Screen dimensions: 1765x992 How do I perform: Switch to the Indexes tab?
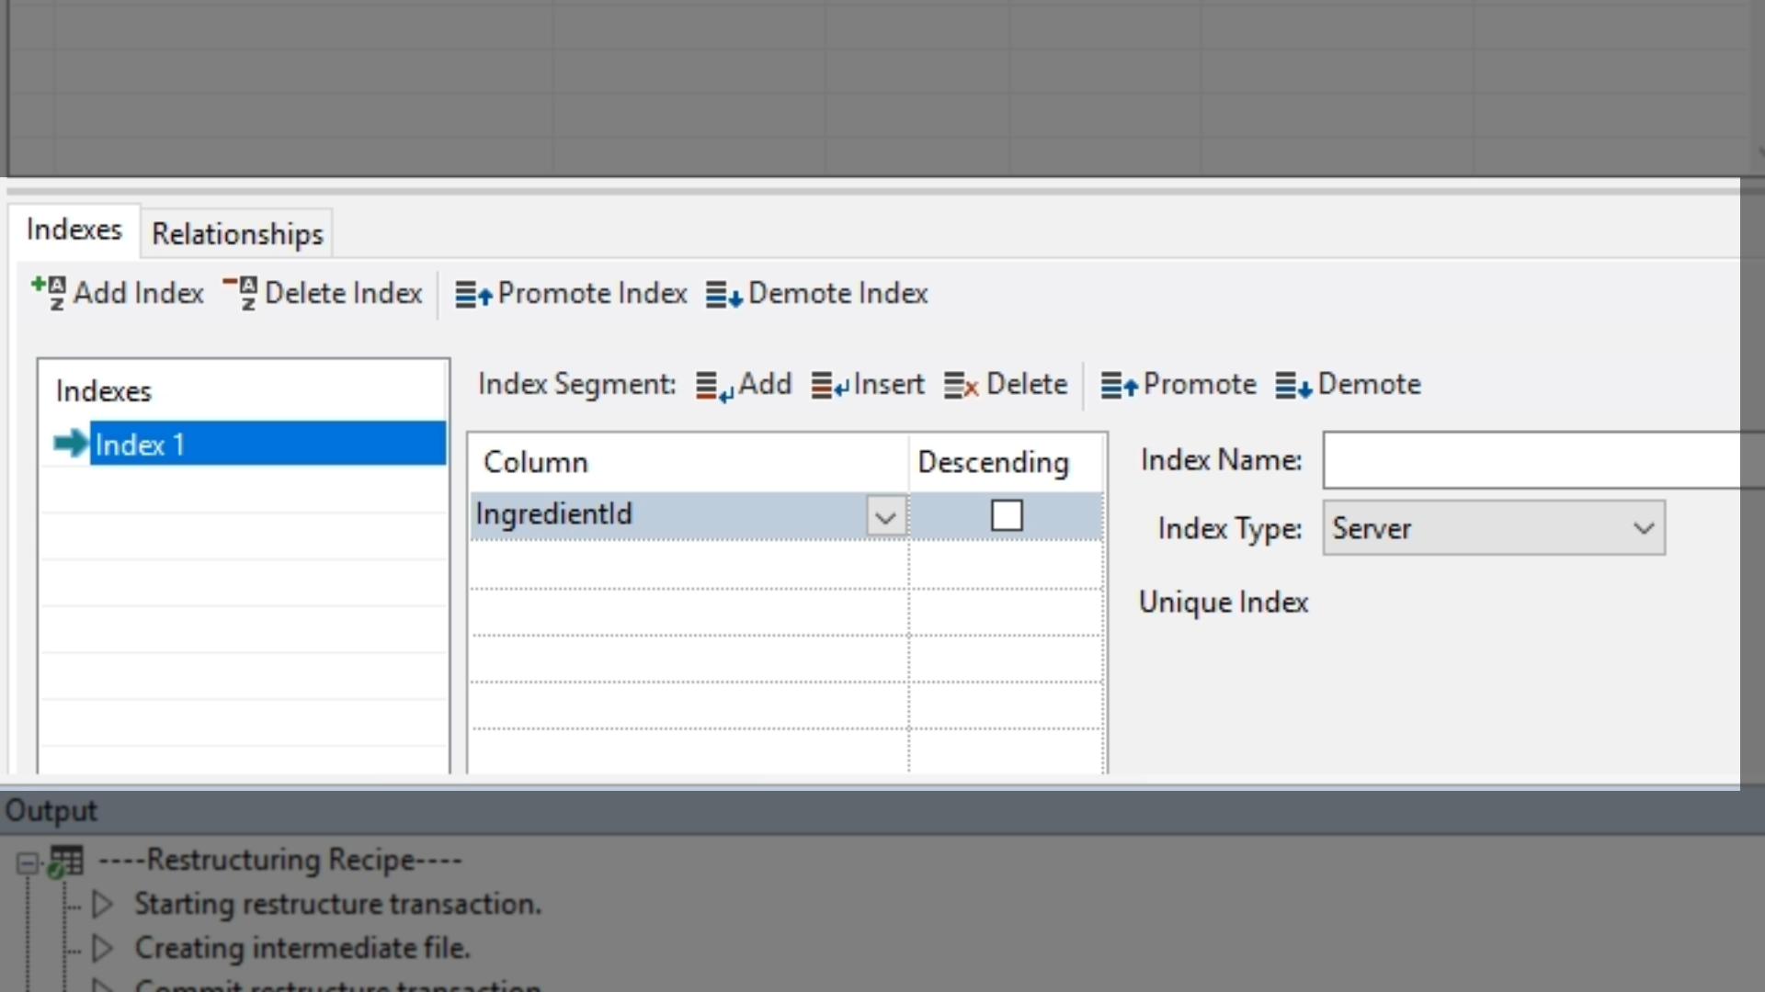pyautogui.click(x=74, y=230)
